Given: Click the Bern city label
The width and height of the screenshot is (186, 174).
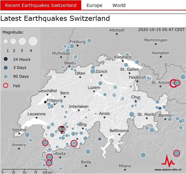Looking at the screenshot, I should (x=65, y=93).
